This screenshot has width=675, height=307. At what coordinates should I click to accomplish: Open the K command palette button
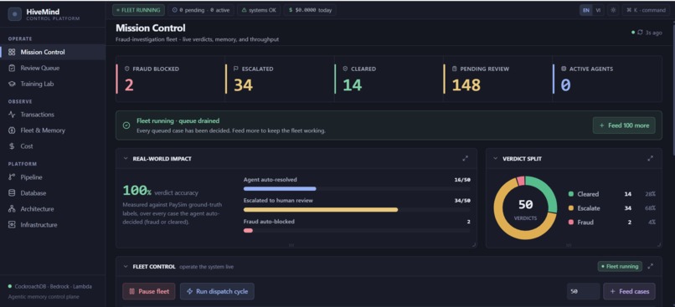click(x=646, y=10)
